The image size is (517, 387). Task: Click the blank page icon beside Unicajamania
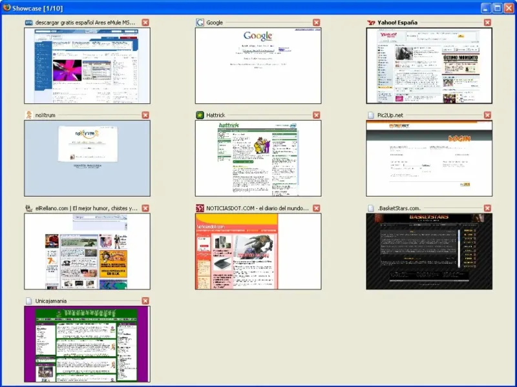click(x=28, y=301)
